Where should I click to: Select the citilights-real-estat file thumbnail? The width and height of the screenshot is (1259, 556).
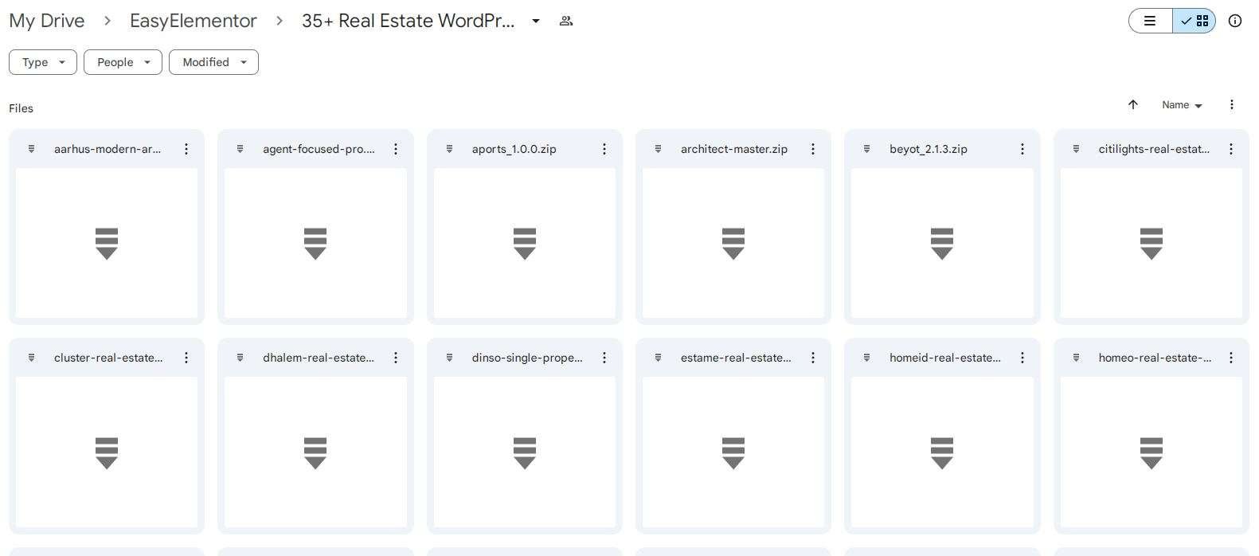(x=1151, y=243)
